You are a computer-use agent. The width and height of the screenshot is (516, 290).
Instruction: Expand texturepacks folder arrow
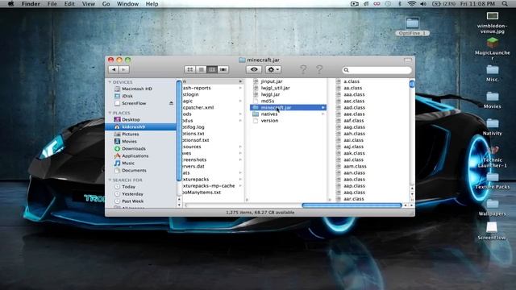[x=240, y=180]
